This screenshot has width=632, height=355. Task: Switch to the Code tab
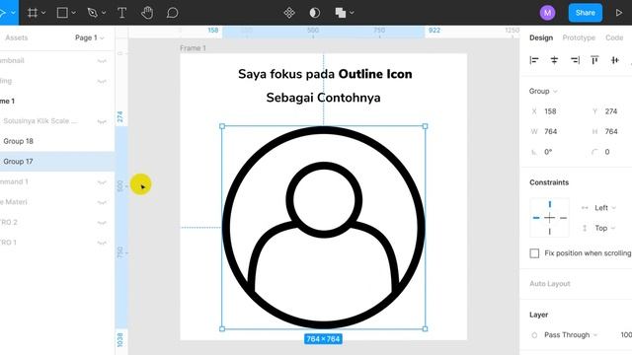[x=614, y=37]
